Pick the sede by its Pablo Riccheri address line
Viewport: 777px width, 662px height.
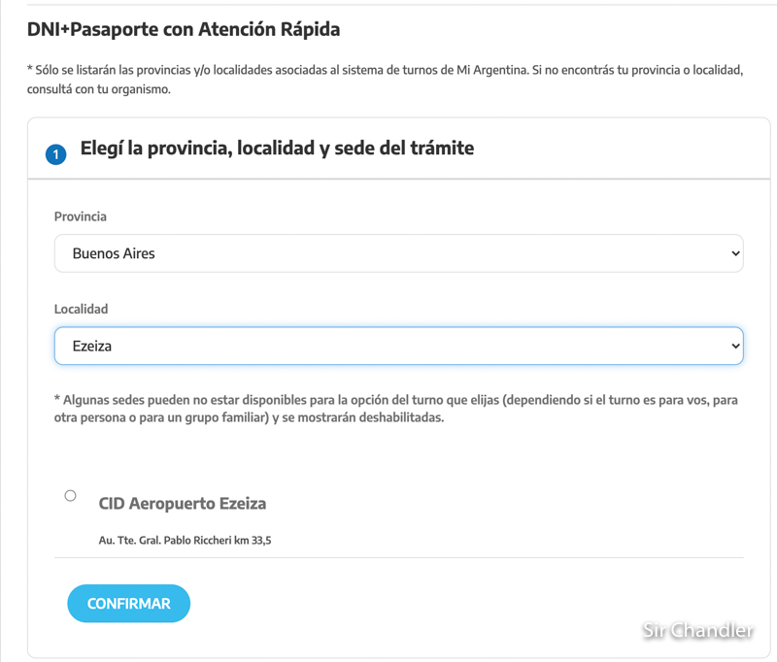point(185,540)
